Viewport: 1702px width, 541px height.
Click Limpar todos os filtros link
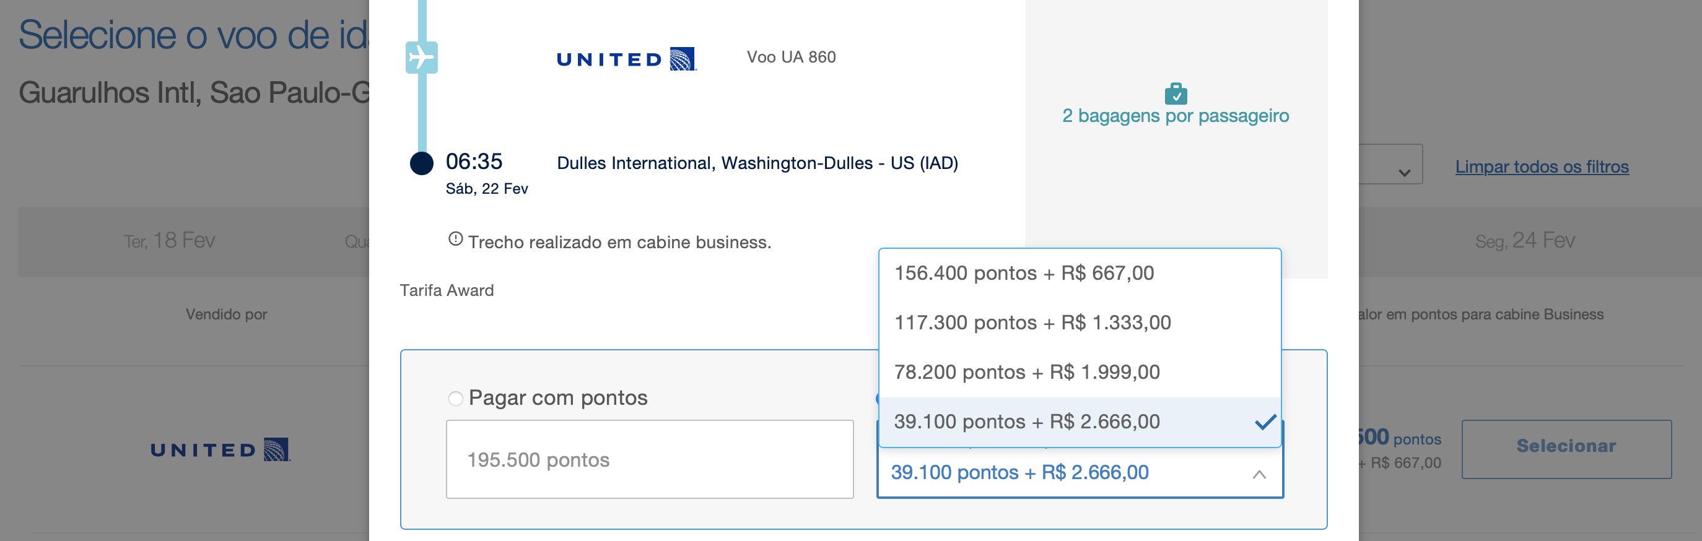tap(1542, 167)
